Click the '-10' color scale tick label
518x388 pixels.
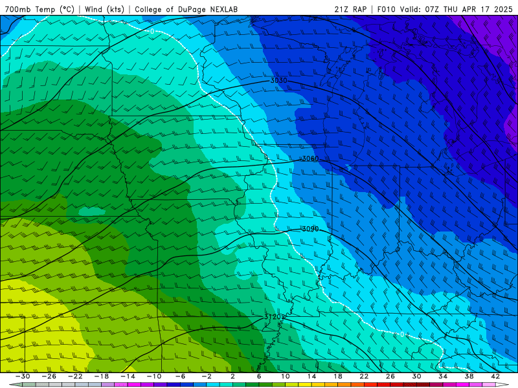coord(154,376)
